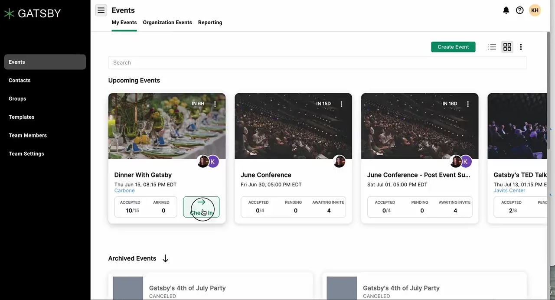The width and height of the screenshot is (555, 300).
Task: Click host photo avatar on June Conference card
Action: point(339,161)
